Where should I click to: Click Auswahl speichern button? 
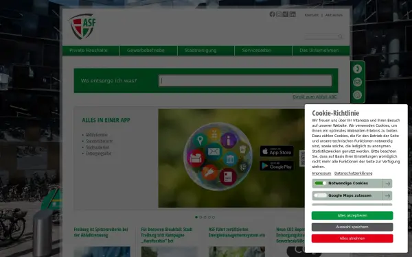click(352, 227)
